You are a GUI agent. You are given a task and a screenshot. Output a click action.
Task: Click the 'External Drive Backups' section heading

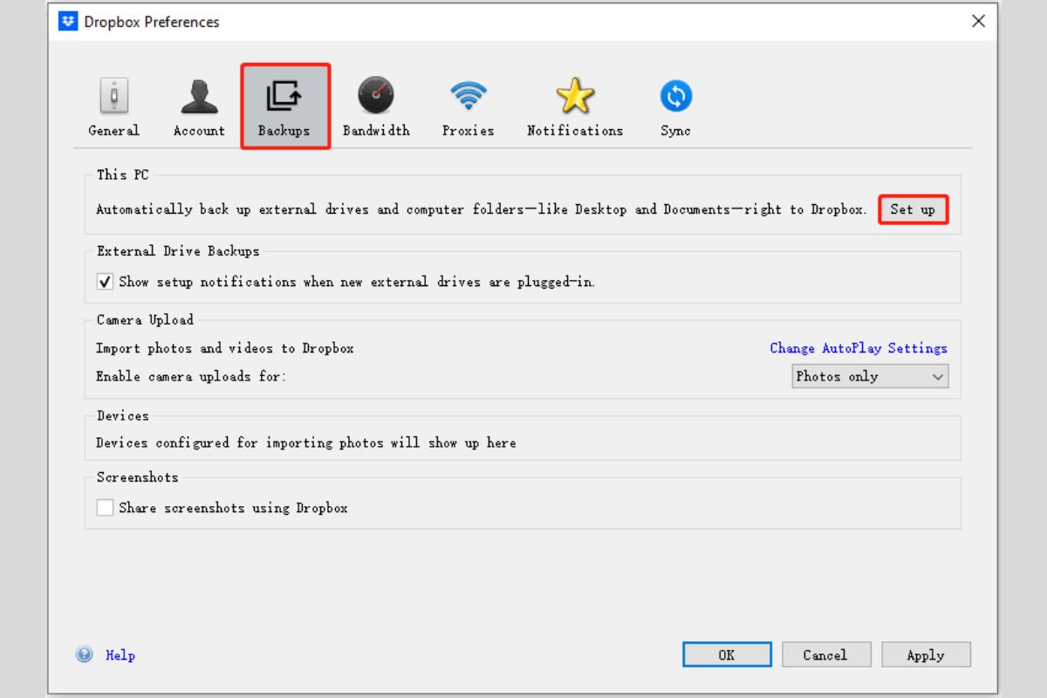(178, 251)
